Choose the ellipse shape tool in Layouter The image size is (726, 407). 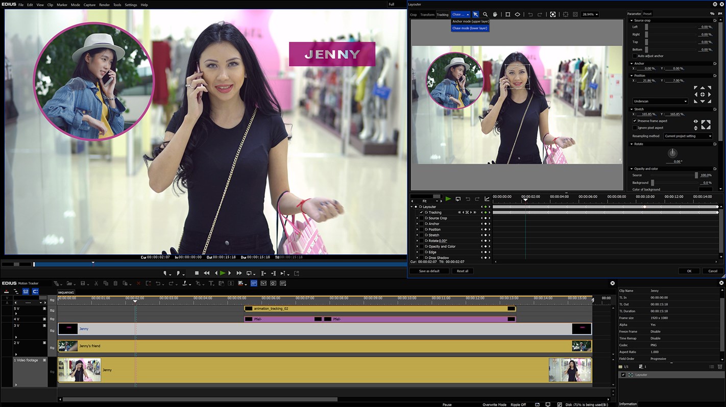point(517,14)
